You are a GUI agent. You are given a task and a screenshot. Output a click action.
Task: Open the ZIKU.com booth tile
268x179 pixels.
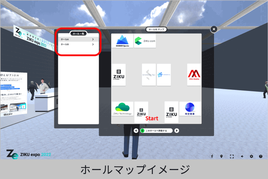[145, 41]
